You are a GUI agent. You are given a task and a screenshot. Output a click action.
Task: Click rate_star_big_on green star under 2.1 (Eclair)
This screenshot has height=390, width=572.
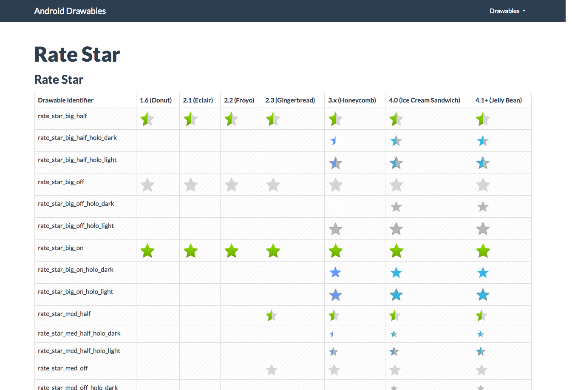[191, 251]
